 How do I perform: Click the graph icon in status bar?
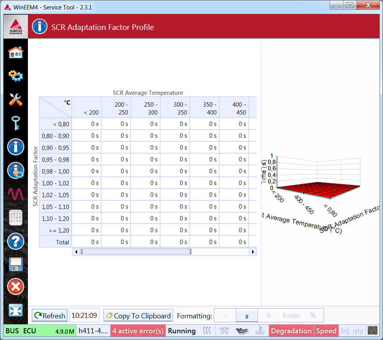(372, 331)
